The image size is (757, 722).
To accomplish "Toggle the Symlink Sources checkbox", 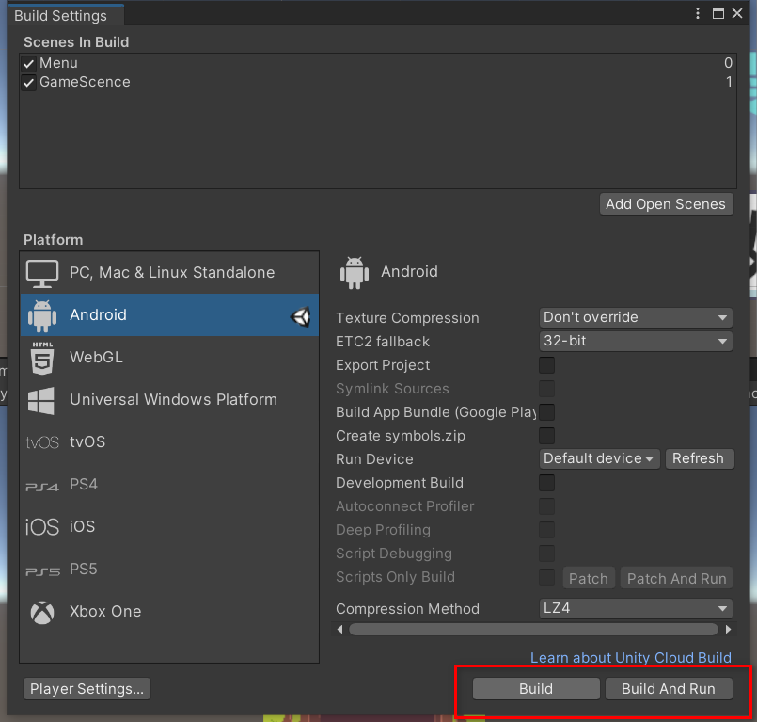I will tap(546, 389).
